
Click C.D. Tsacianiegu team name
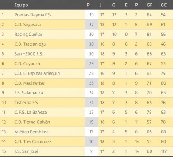click(30, 44)
